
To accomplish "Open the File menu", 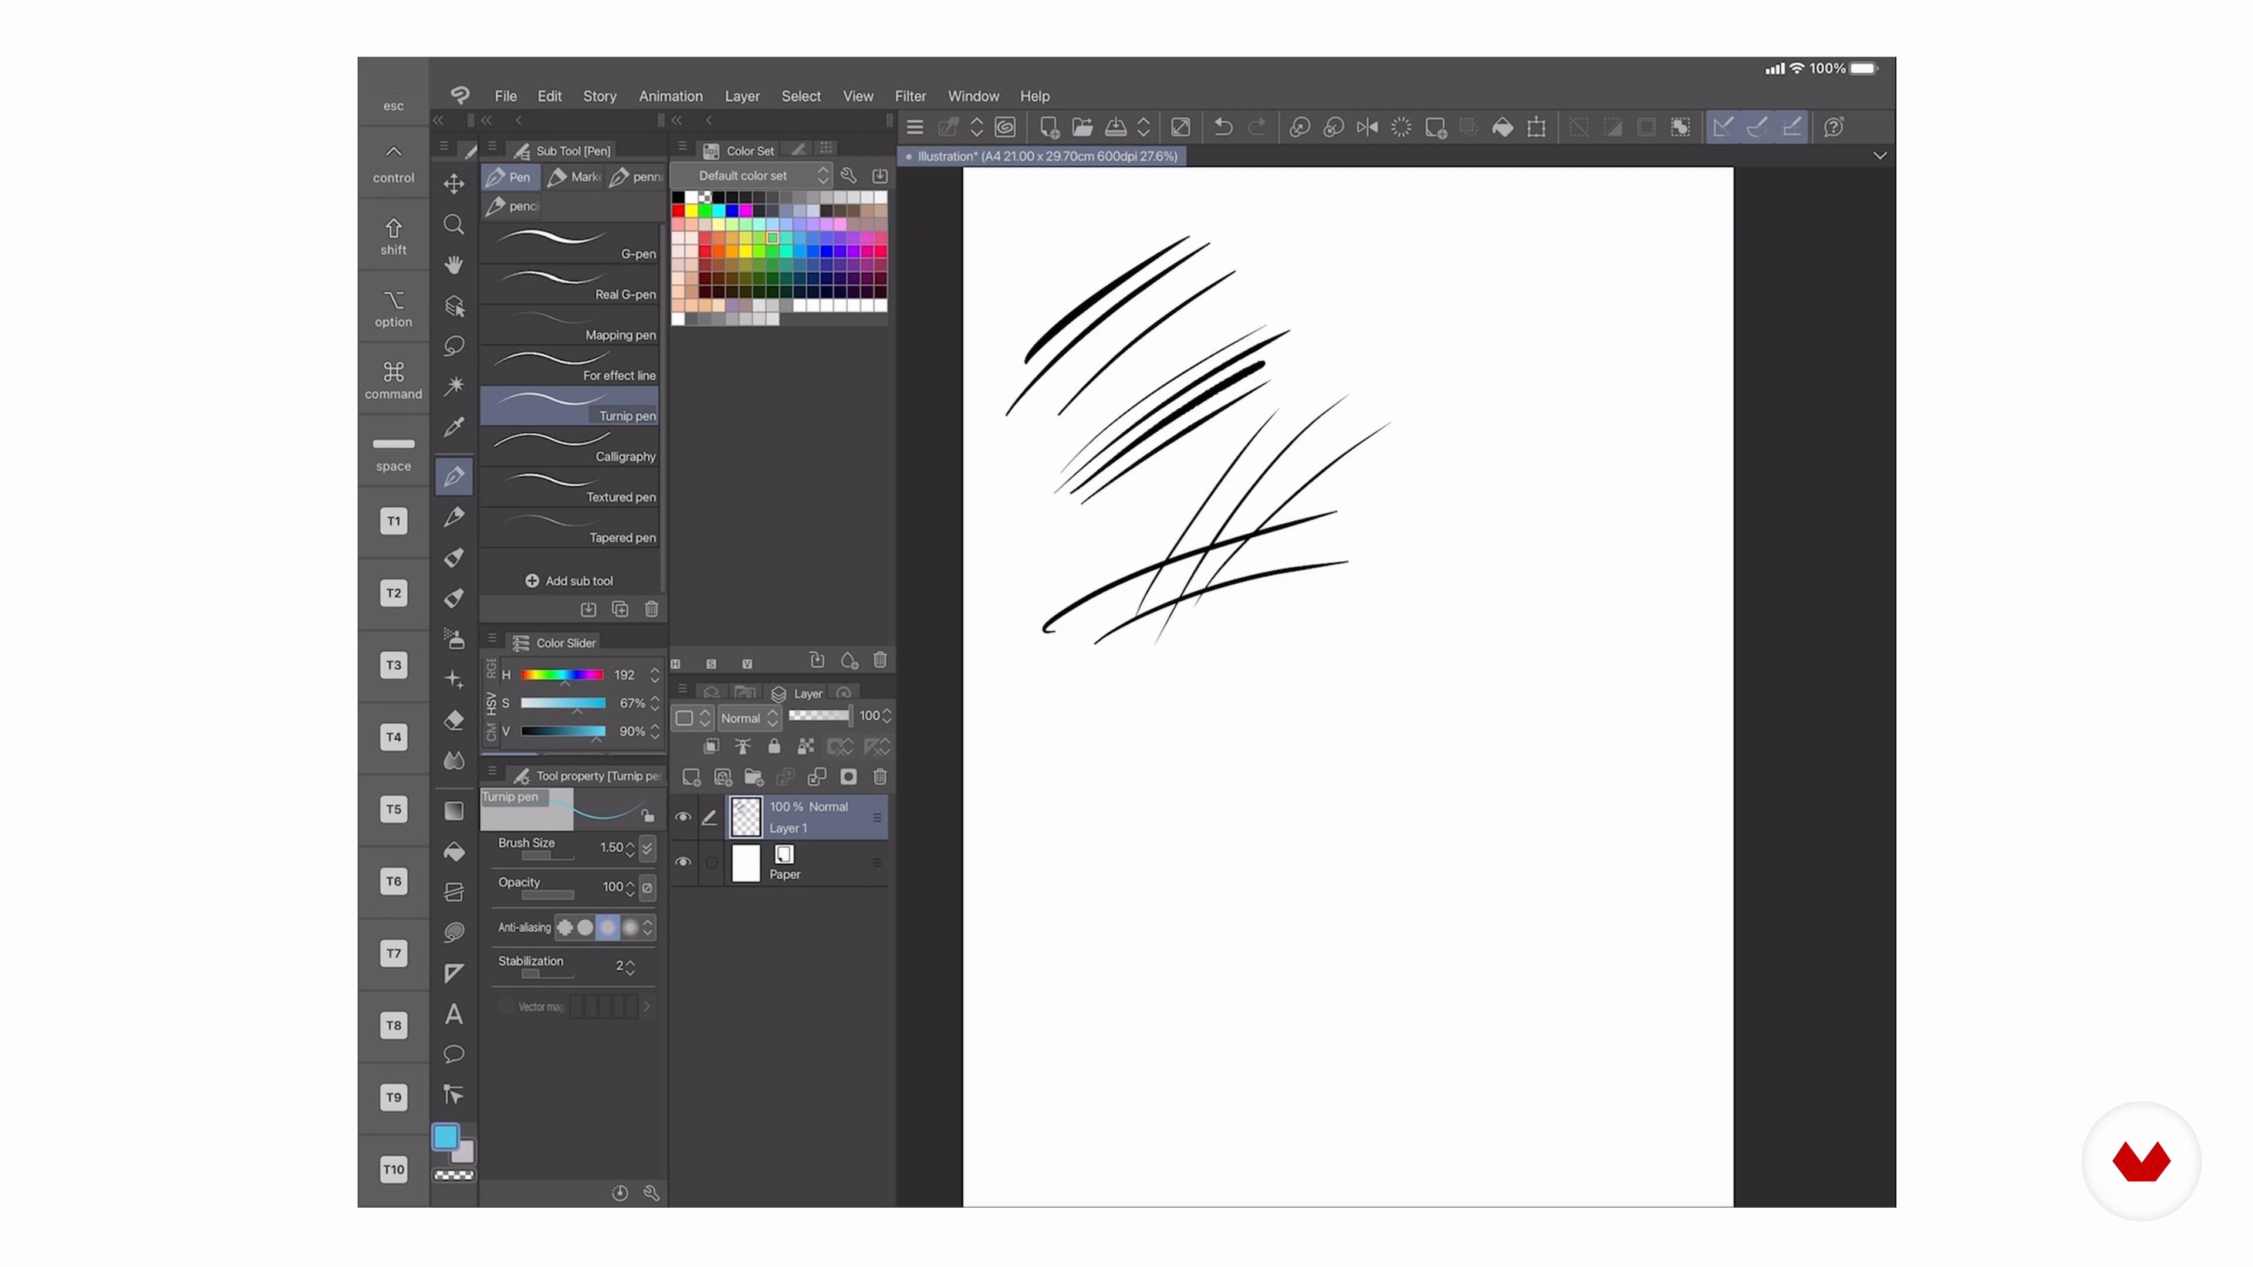I will [506, 96].
